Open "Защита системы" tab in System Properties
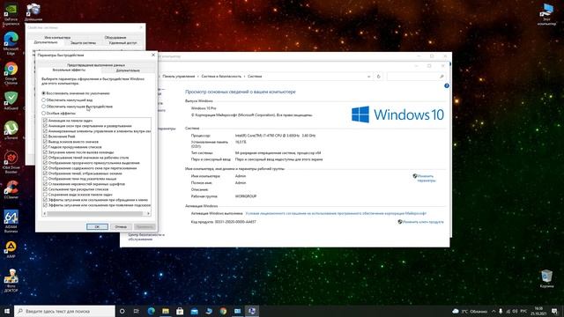564x317 pixels. pos(83,43)
